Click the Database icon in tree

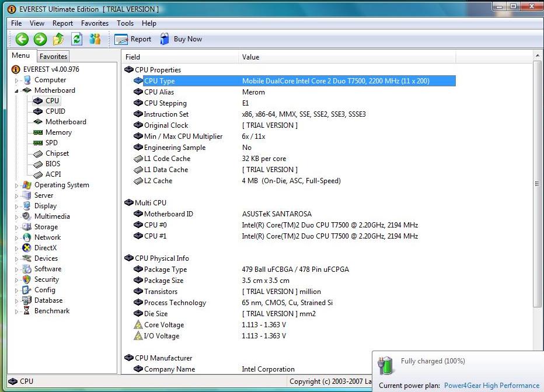(26, 300)
